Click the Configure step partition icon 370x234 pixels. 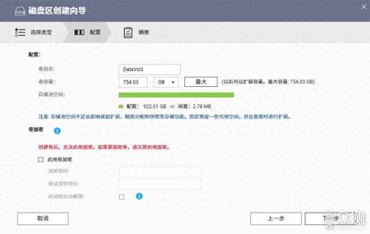(79, 32)
